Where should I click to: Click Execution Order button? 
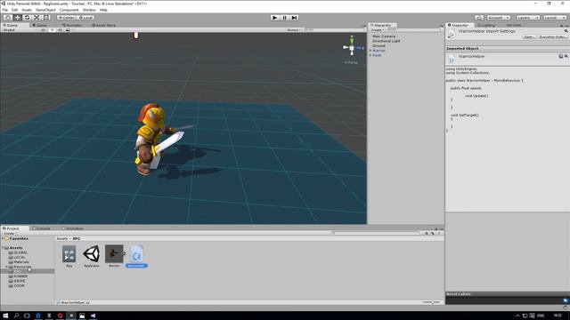pos(552,36)
